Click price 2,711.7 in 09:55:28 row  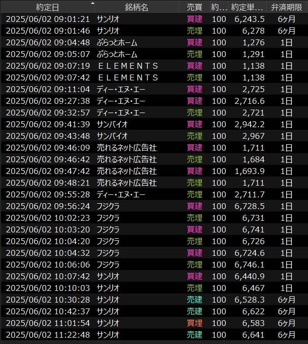(x=250, y=194)
